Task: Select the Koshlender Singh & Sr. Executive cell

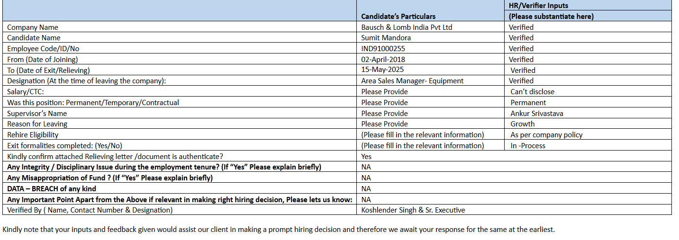Action: [413, 210]
